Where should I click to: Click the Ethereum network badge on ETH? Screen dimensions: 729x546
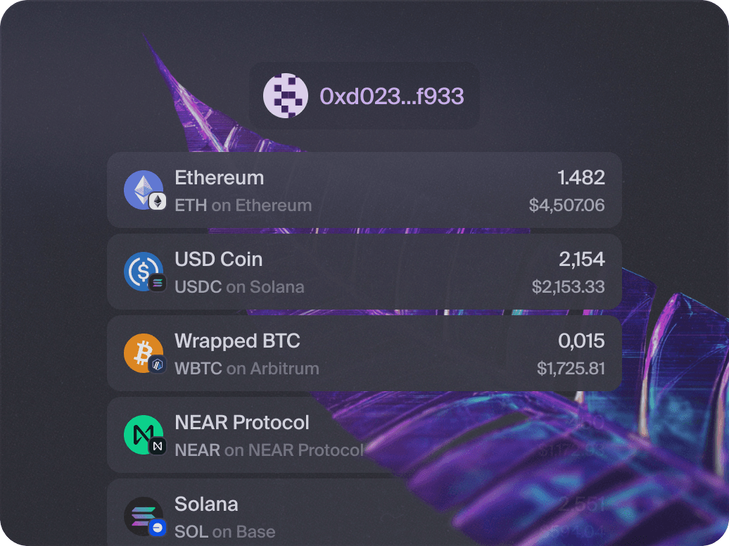[158, 201]
